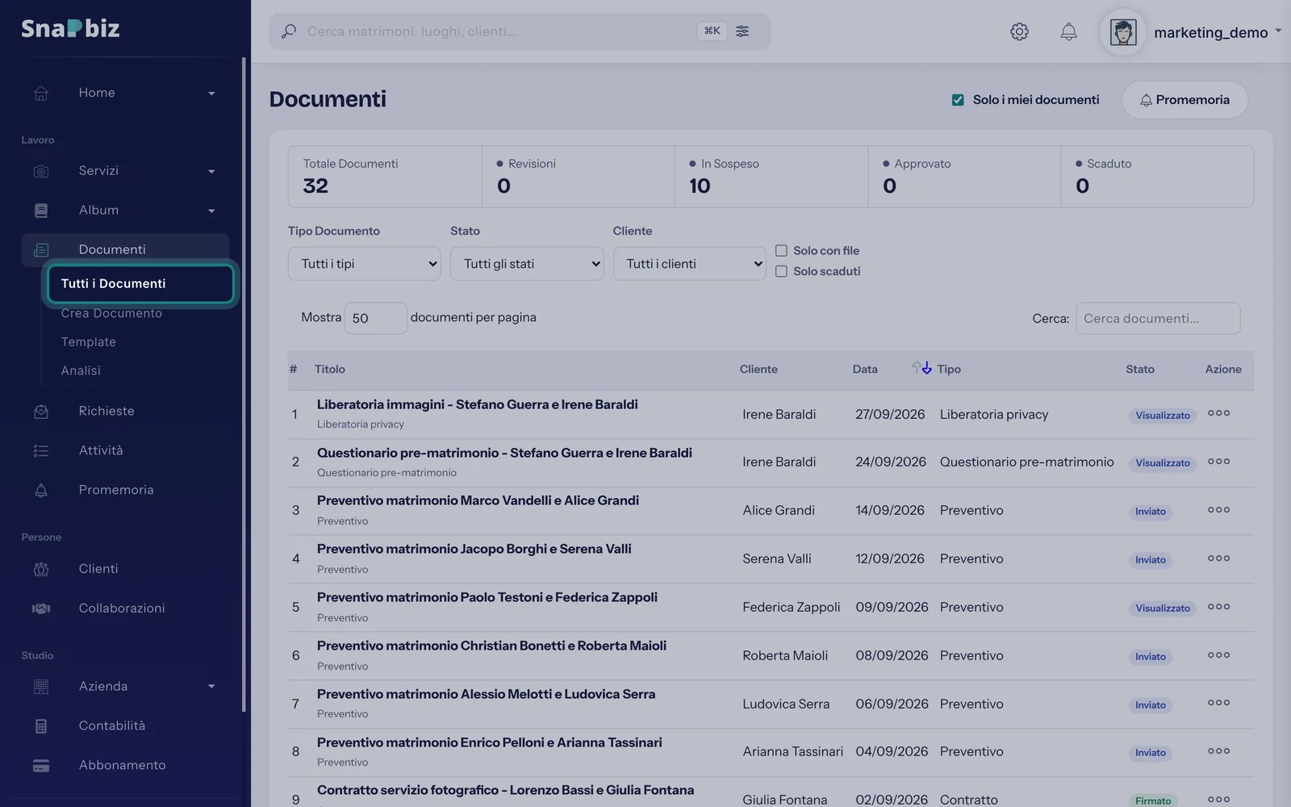
Task: Click the Home sidebar icon
Action: (41, 93)
